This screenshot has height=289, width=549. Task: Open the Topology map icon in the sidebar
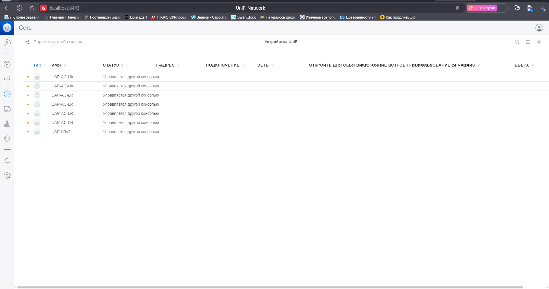(x=7, y=79)
